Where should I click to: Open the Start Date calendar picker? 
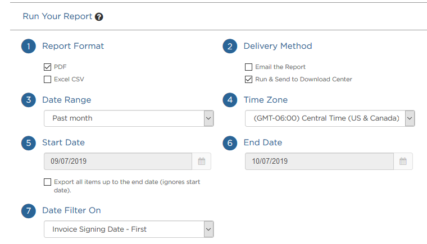tap(202, 162)
